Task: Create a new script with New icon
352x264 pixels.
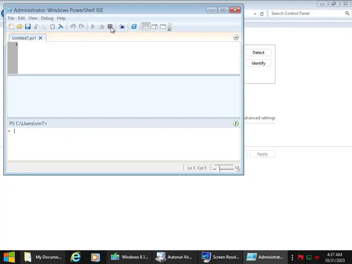Action: pyautogui.click(x=11, y=26)
